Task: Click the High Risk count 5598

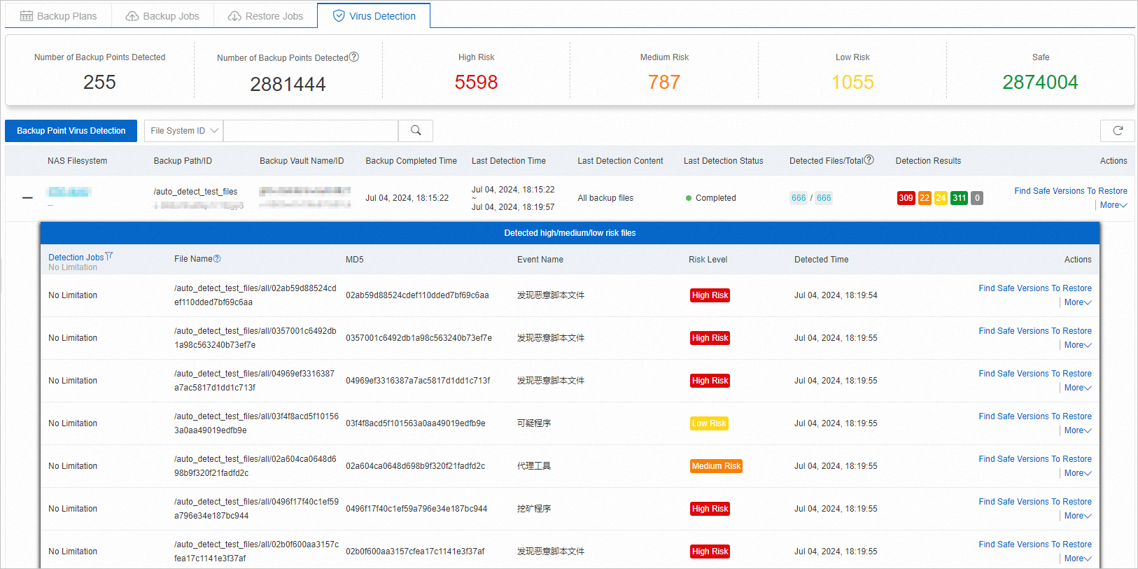Action: (476, 82)
